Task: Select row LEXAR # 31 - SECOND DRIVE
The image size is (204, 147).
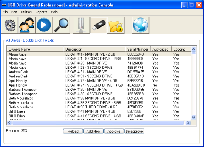Action: 99,76
